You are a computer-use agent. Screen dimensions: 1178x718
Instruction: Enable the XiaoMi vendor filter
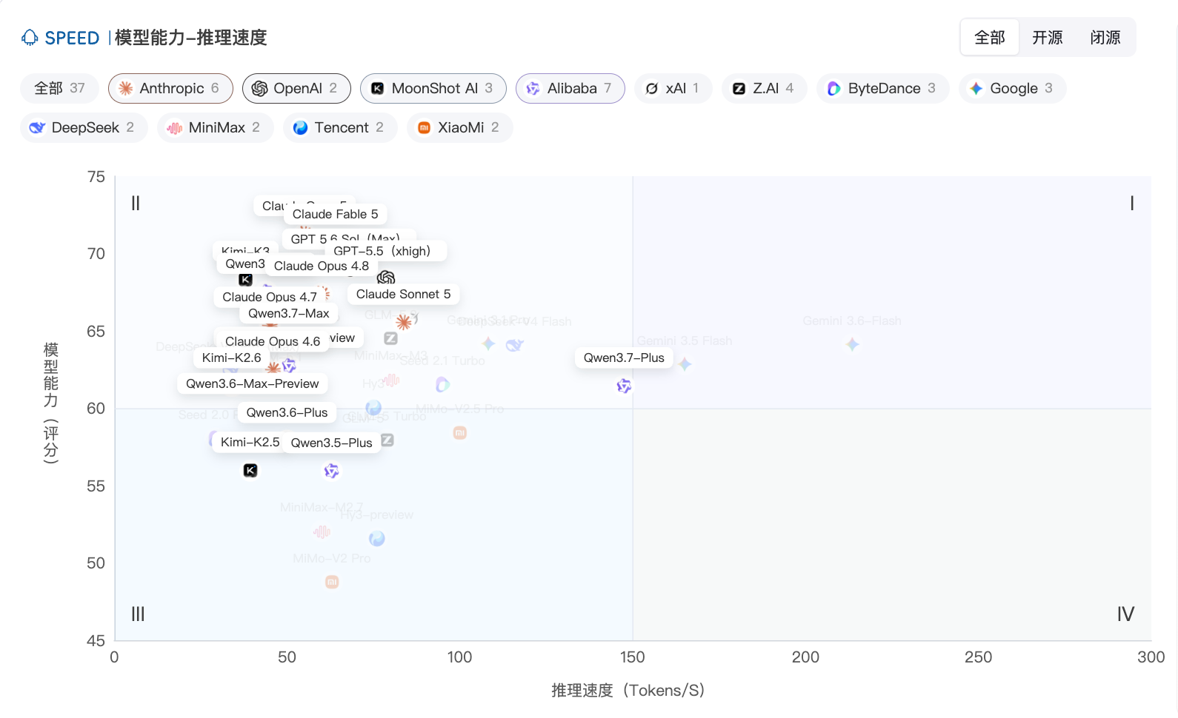pos(459,127)
